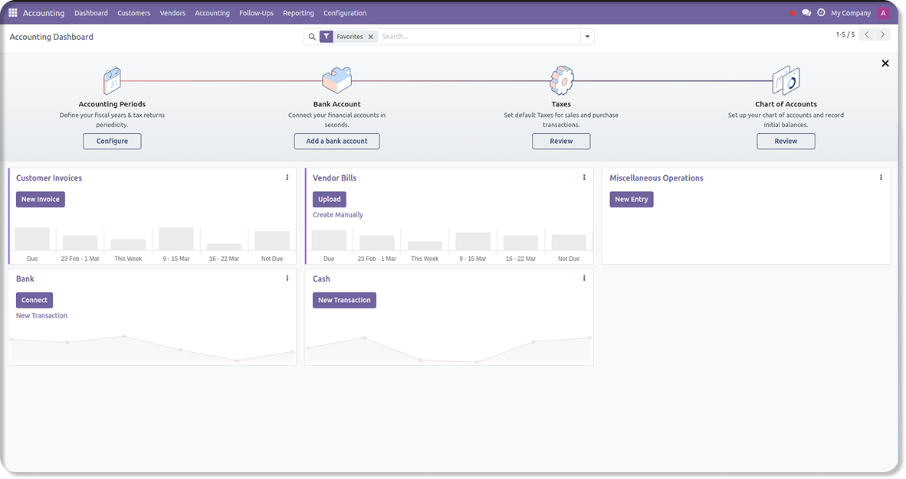Viewport: 906px width, 479px height.
Task: Open Customer Invoices card options menu
Action: [x=287, y=178]
